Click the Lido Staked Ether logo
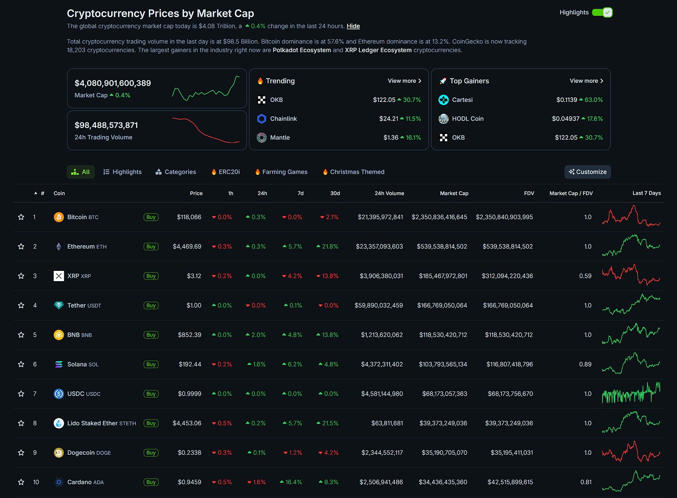Image resolution: width=677 pixels, height=498 pixels. 59,423
